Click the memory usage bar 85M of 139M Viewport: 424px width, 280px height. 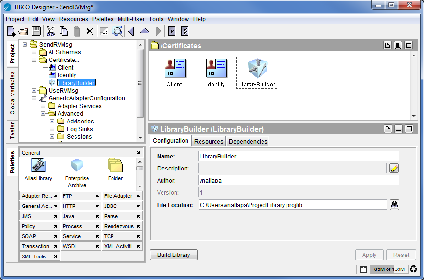[x=389, y=269]
